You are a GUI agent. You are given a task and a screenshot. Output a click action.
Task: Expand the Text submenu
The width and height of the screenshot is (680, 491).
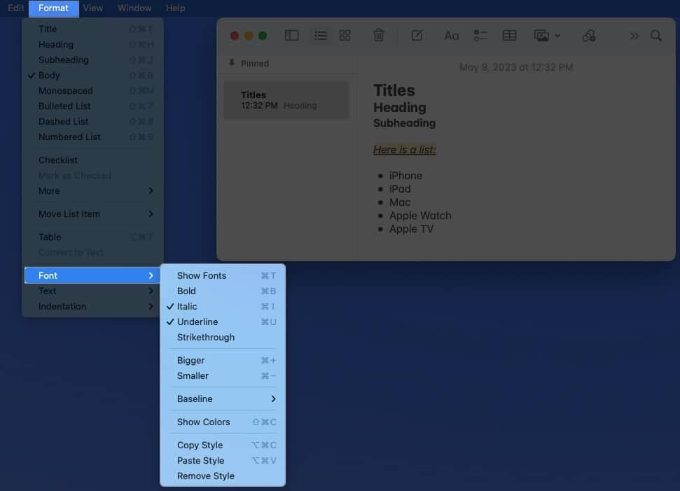click(x=92, y=291)
